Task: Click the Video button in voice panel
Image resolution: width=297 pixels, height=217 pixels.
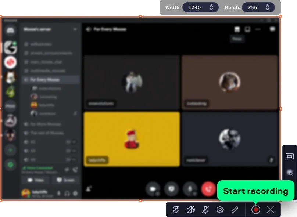Action: 36,180
